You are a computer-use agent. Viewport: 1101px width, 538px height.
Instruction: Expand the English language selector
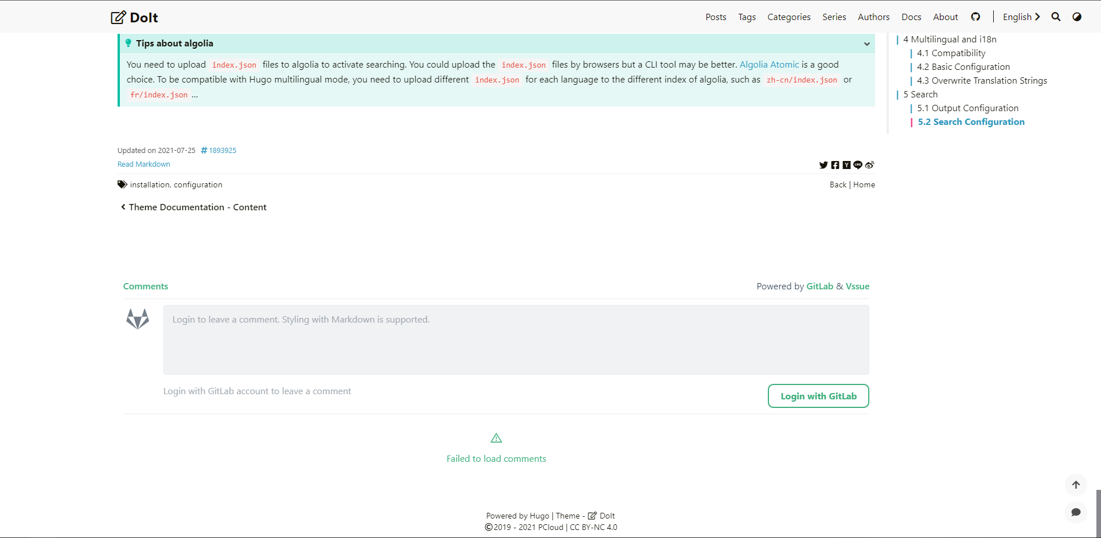(x=1021, y=17)
